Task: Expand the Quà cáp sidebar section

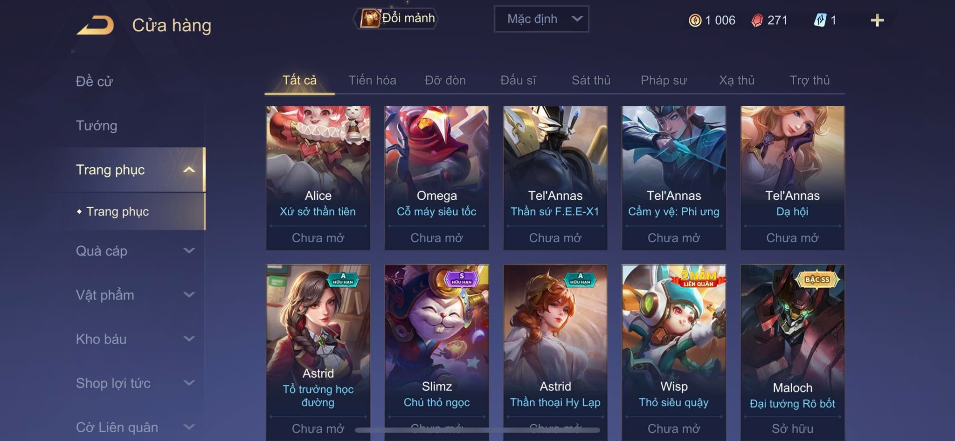Action: 135,251
